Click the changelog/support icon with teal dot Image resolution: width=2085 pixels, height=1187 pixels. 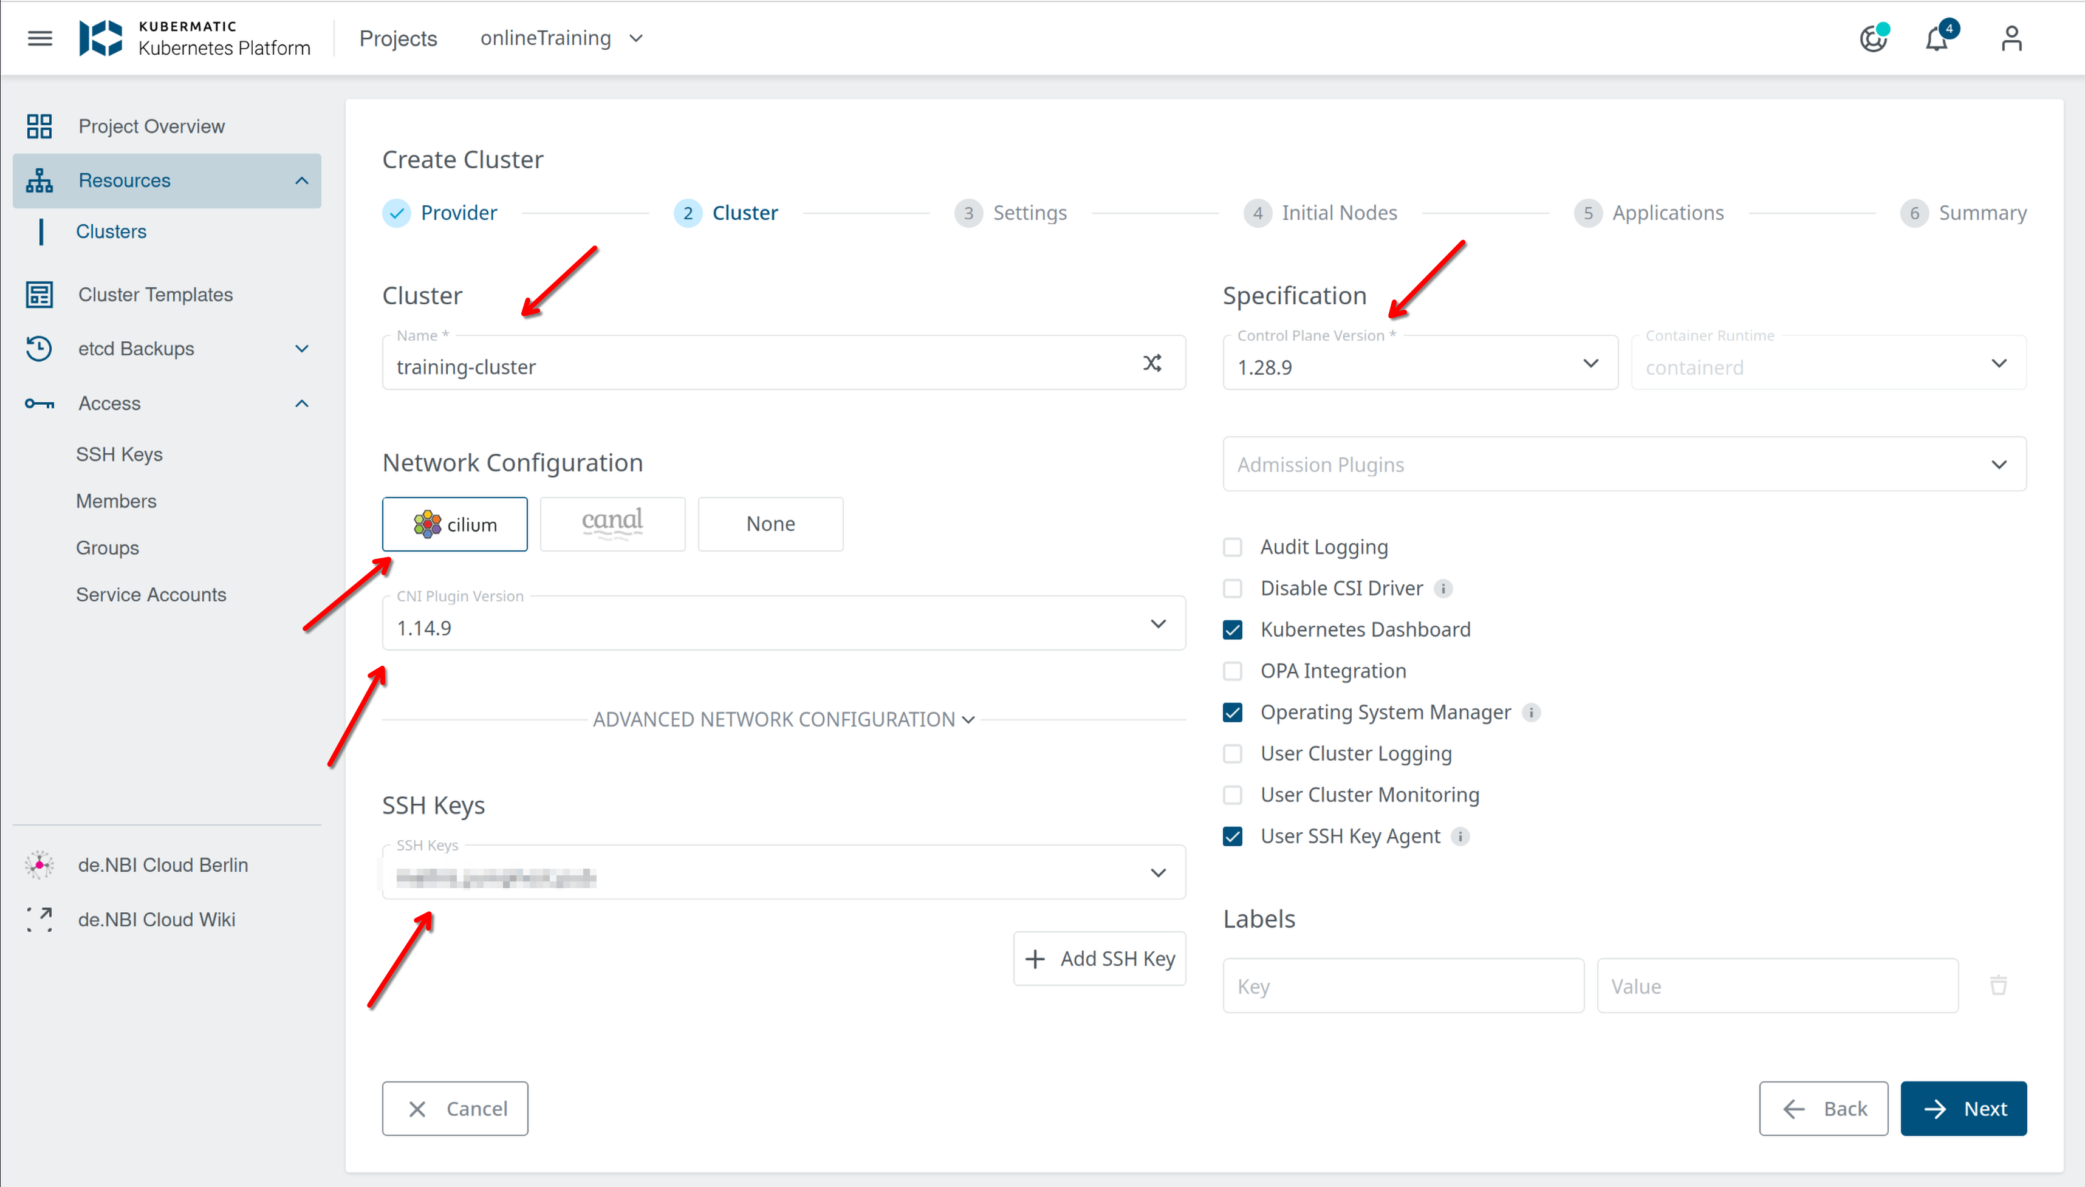[x=1872, y=39]
